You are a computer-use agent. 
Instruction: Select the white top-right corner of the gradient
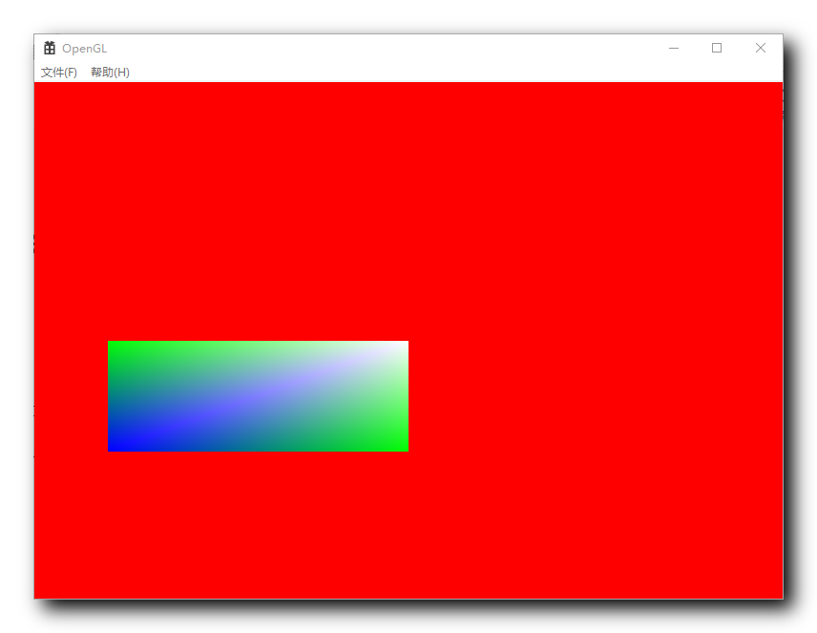pyautogui.click(x=403, y=346)
